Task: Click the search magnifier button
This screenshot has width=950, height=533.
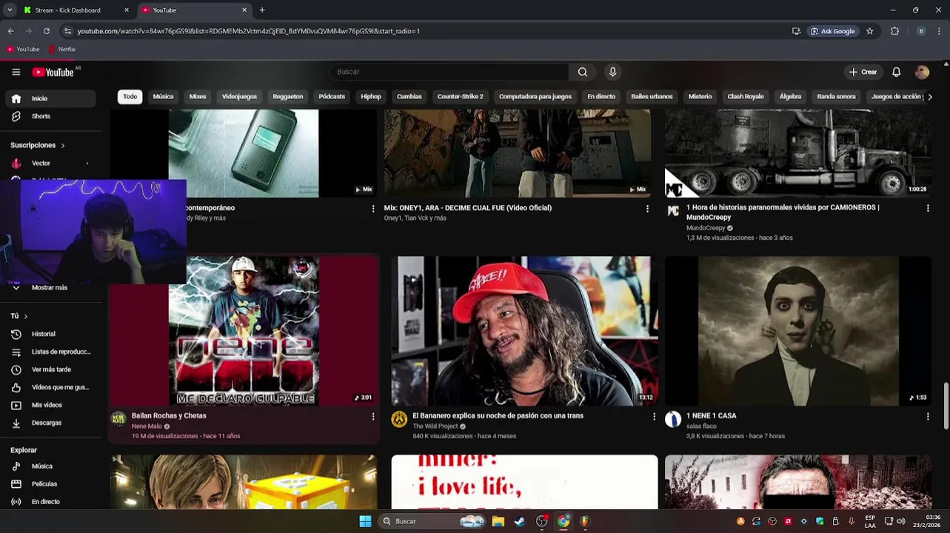Action: [x=583, y=72]
